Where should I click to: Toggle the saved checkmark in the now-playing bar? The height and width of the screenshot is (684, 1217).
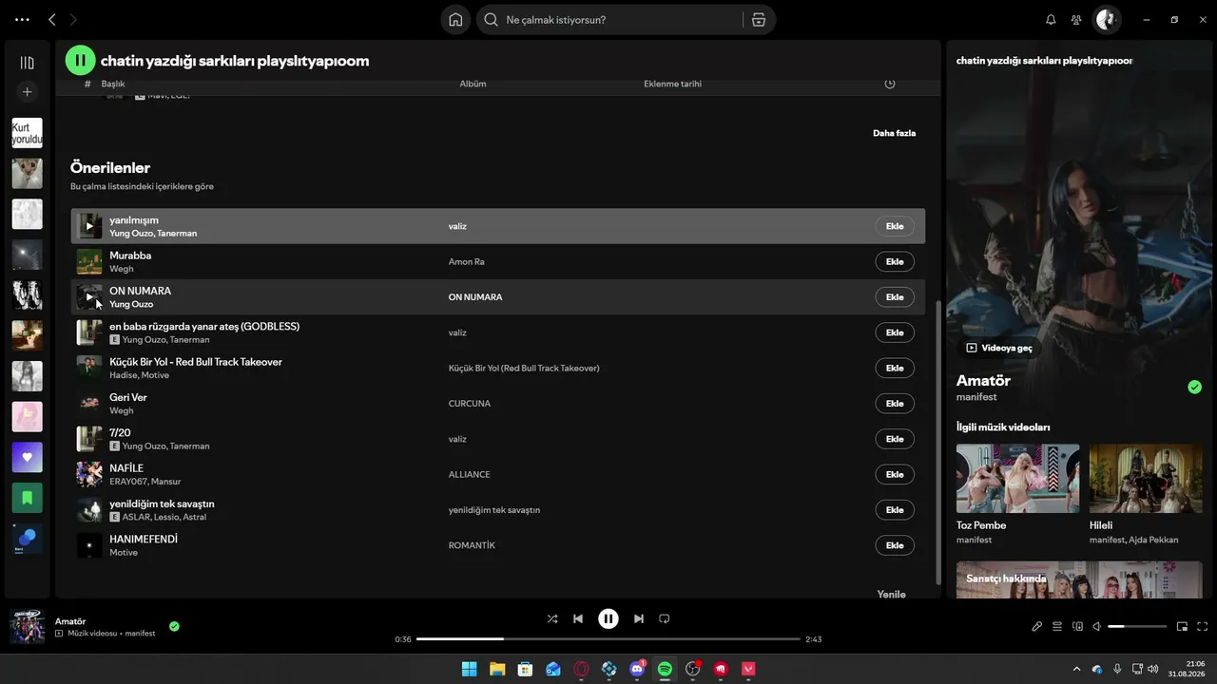click(x=174, y=626)
